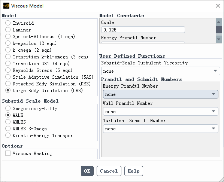Open the Turbulent Schmidt Number dropdown
This screenshot has height=182, width=224.
tap(161, 129)
